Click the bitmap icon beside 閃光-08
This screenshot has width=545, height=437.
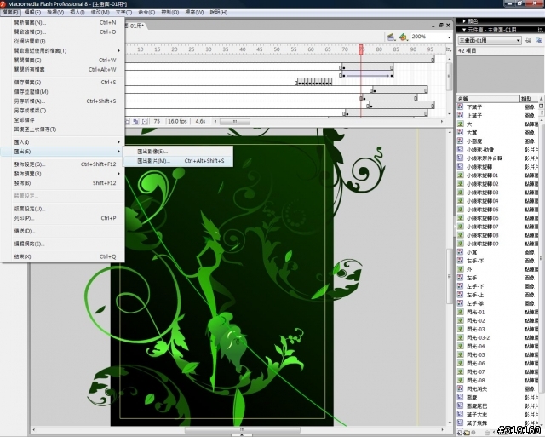coord(461,380)
